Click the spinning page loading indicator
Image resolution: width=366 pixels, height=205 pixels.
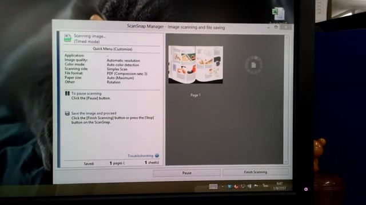tap(254, 65)
